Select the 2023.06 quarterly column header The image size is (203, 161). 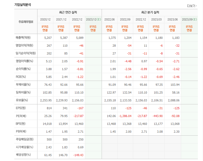coord(173,19)
